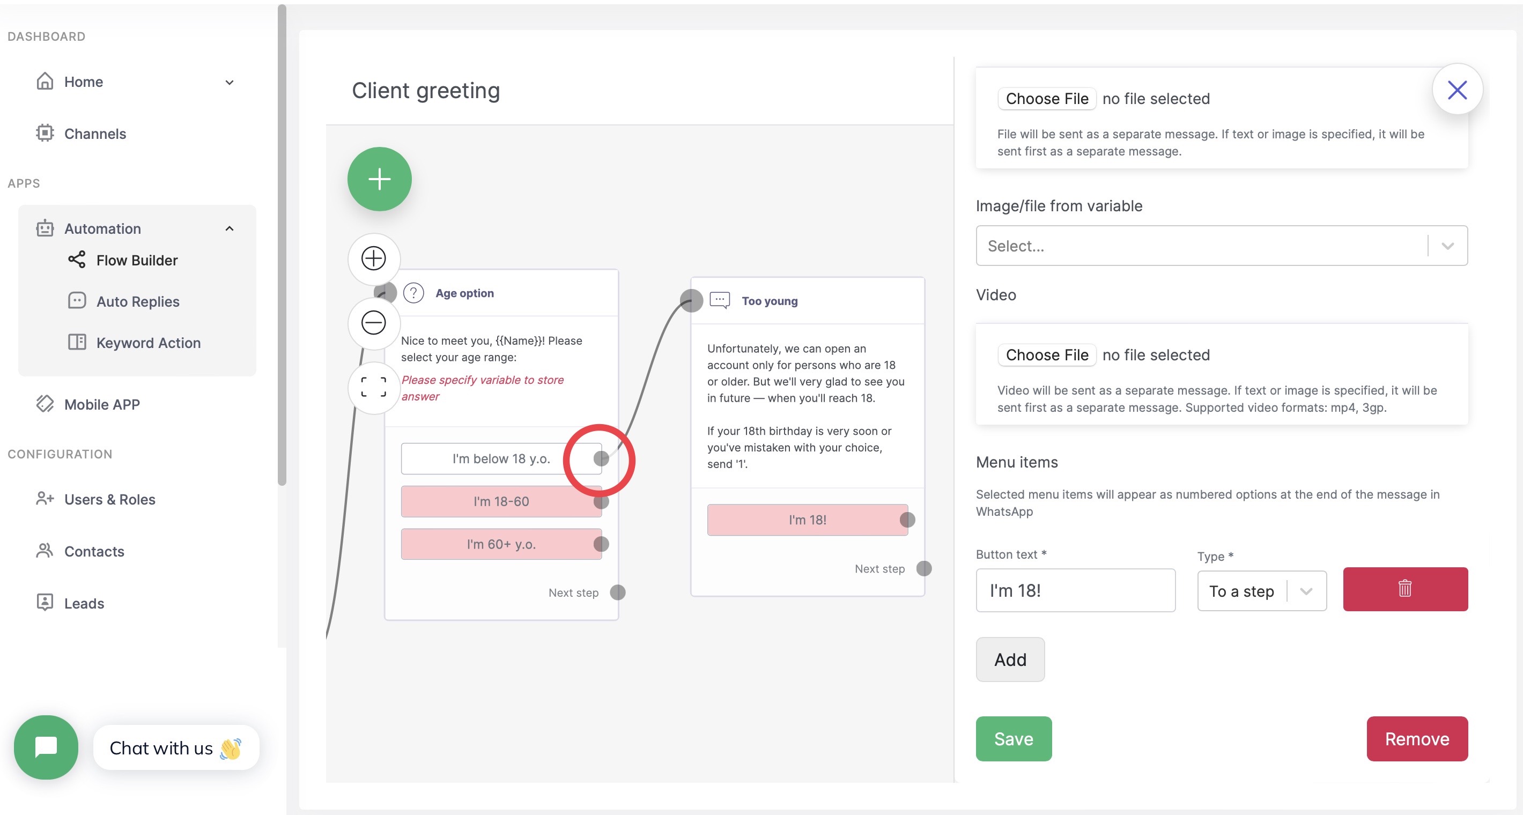Expand the Home menu chevron

click(230, 82)
